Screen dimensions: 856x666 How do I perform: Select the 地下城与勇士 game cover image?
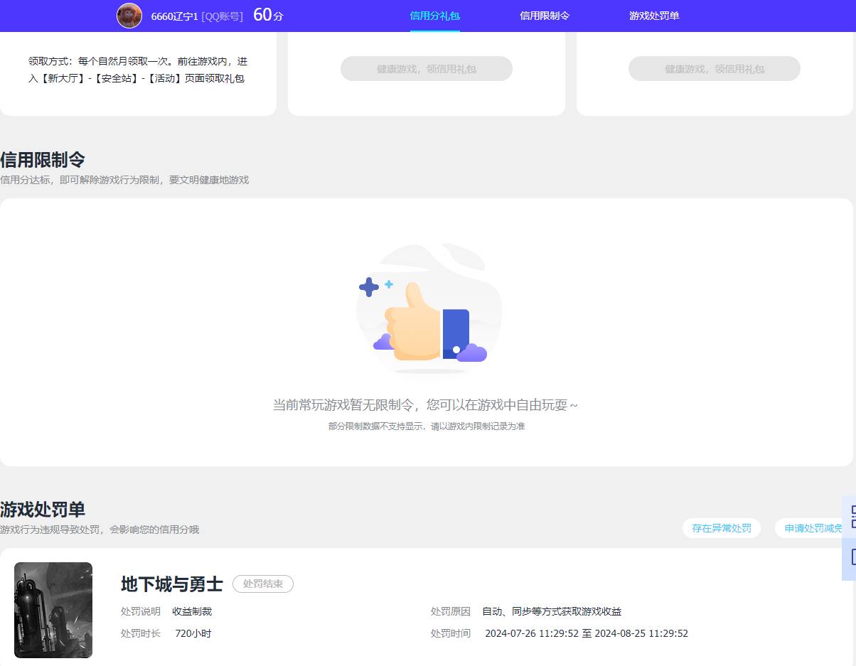click(x=53, y=610)
